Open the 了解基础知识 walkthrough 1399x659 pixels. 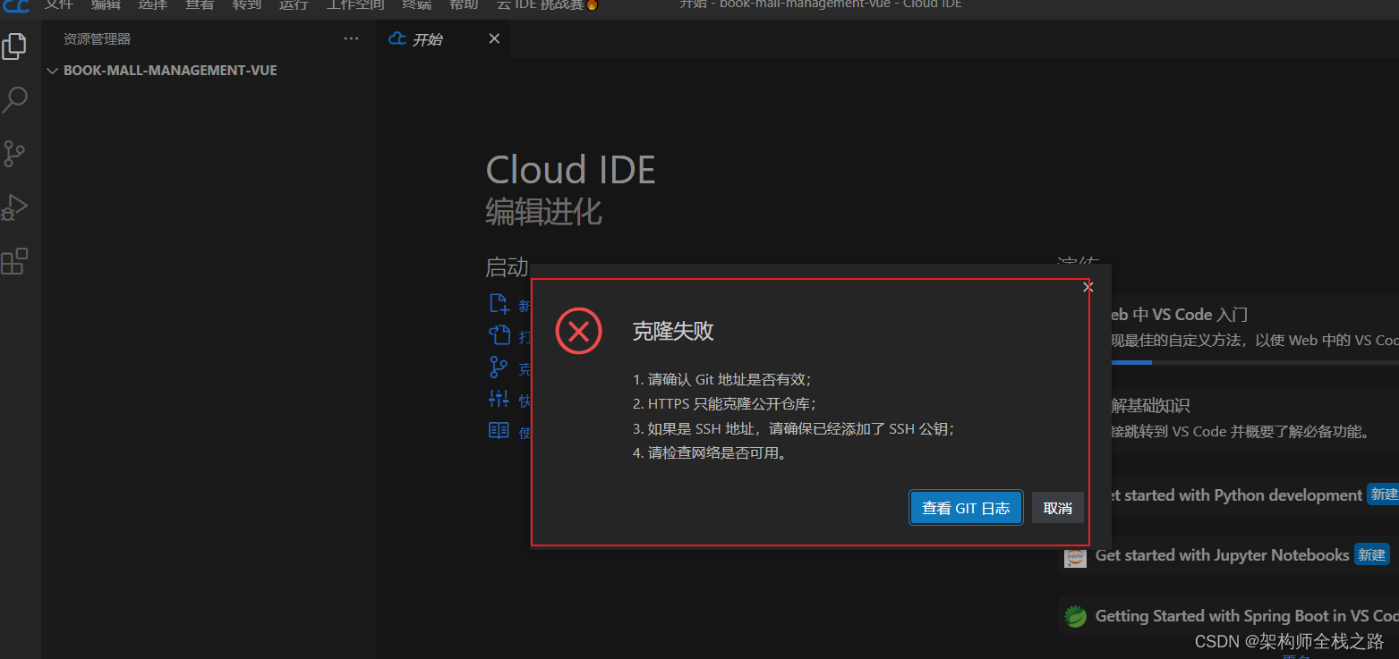tap(1253, 418)
